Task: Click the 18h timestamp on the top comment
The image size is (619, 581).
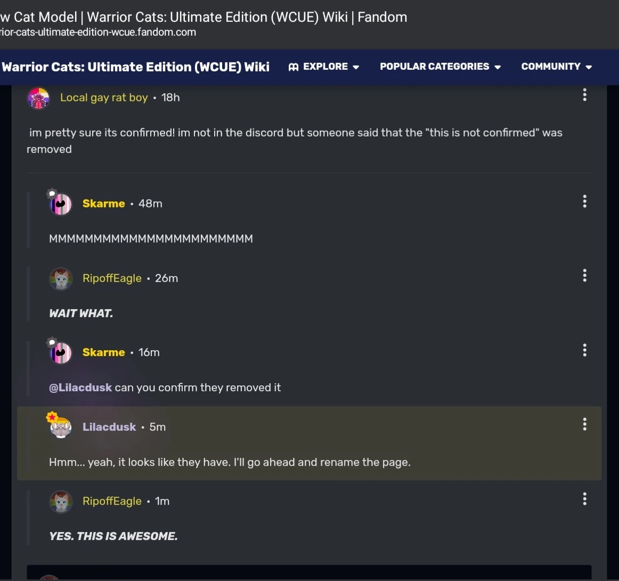Action: click(170, 98)
